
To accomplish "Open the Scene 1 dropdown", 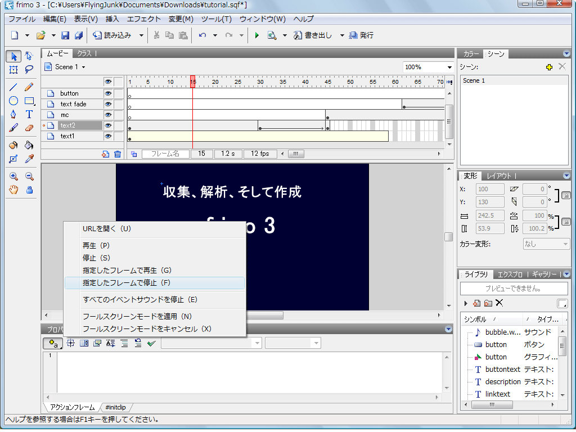I will pos(83,67).
